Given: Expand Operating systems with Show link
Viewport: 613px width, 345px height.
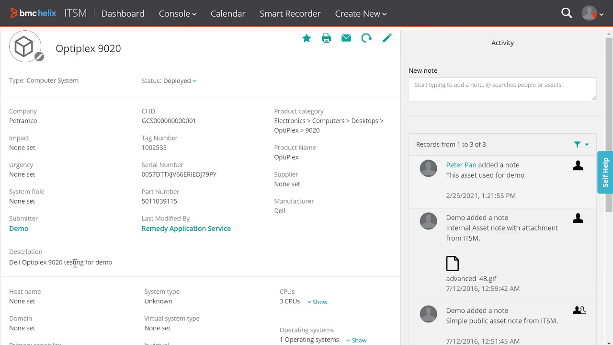Looking at the screenshot, I should (356, 340).
